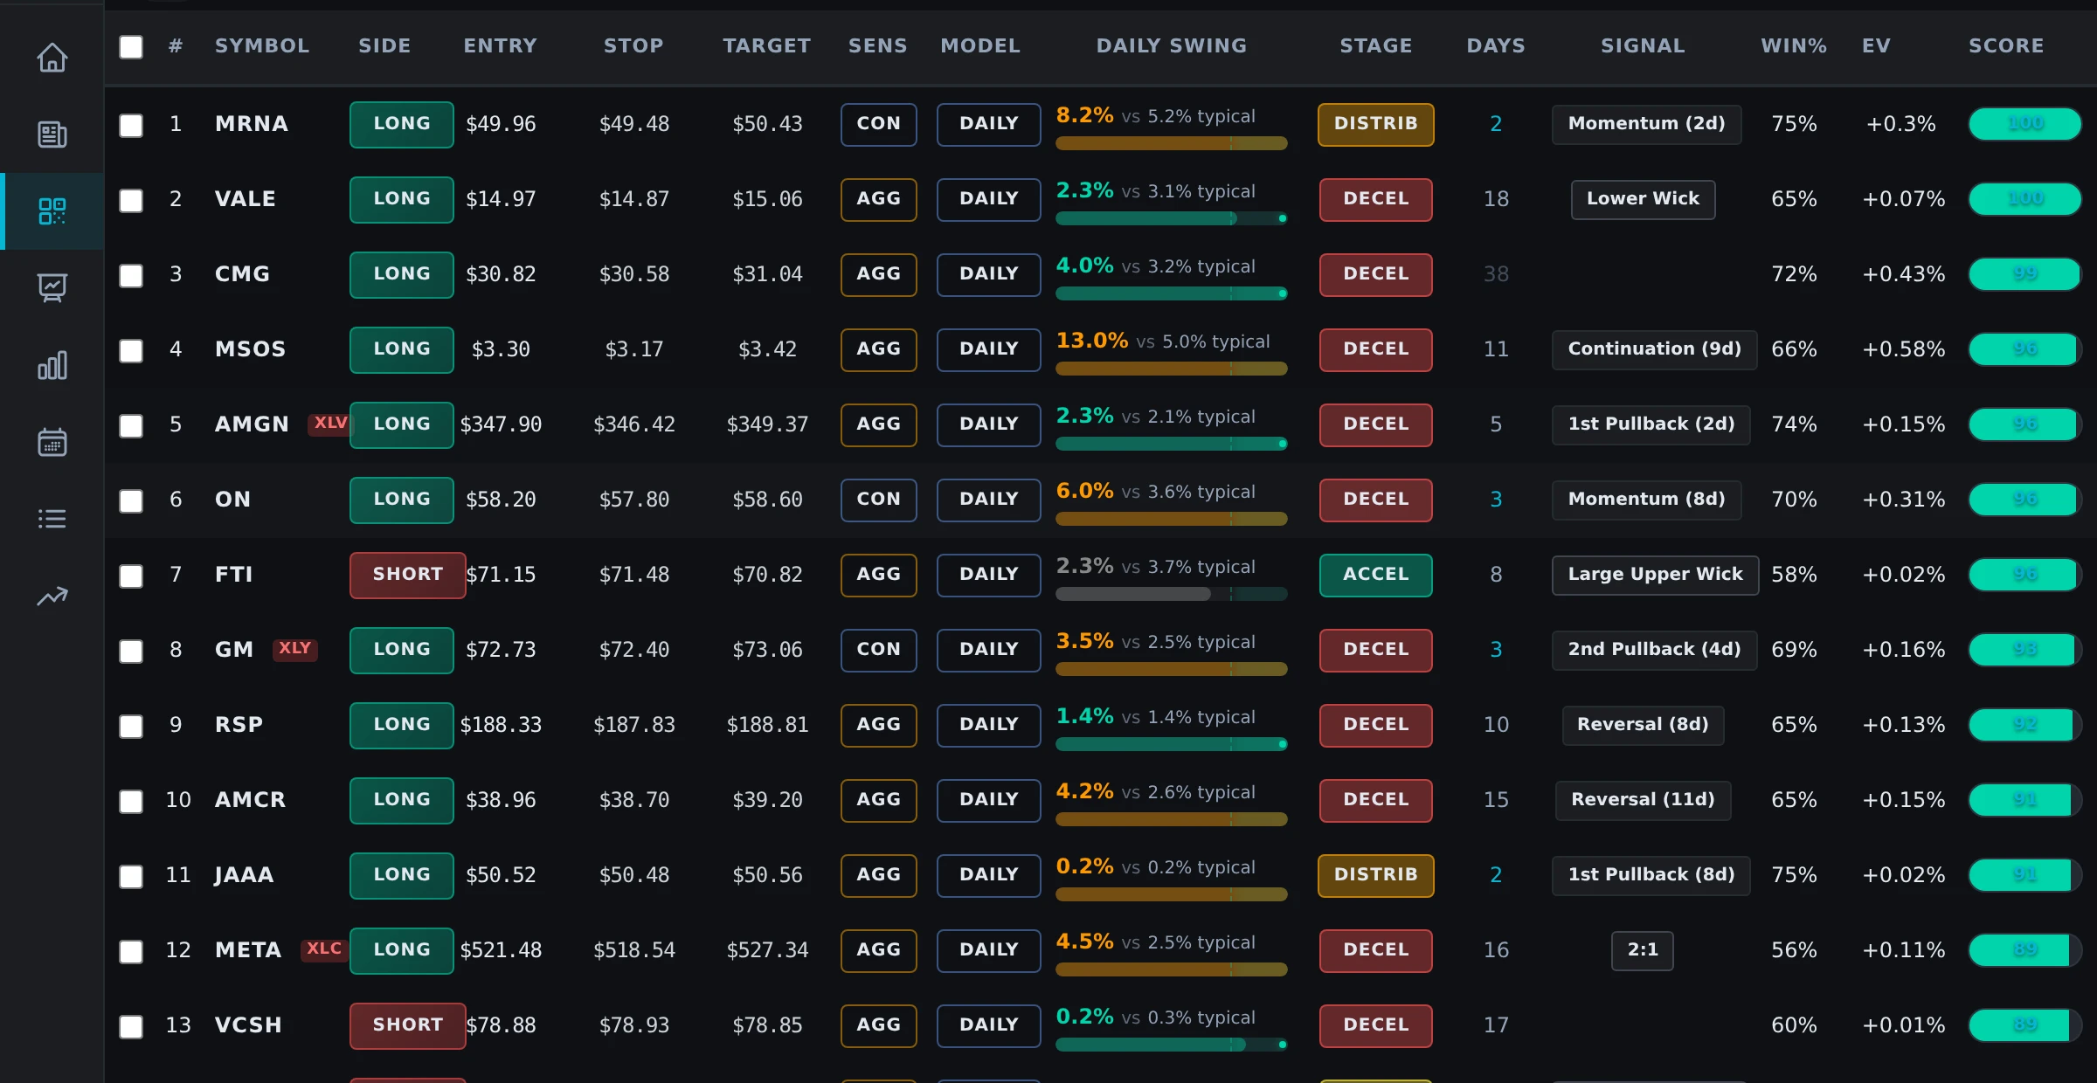The image size is (2097, 1083).
Task: Click the DISTRIB stage badge for JAAA
Action: [1376, 875]
